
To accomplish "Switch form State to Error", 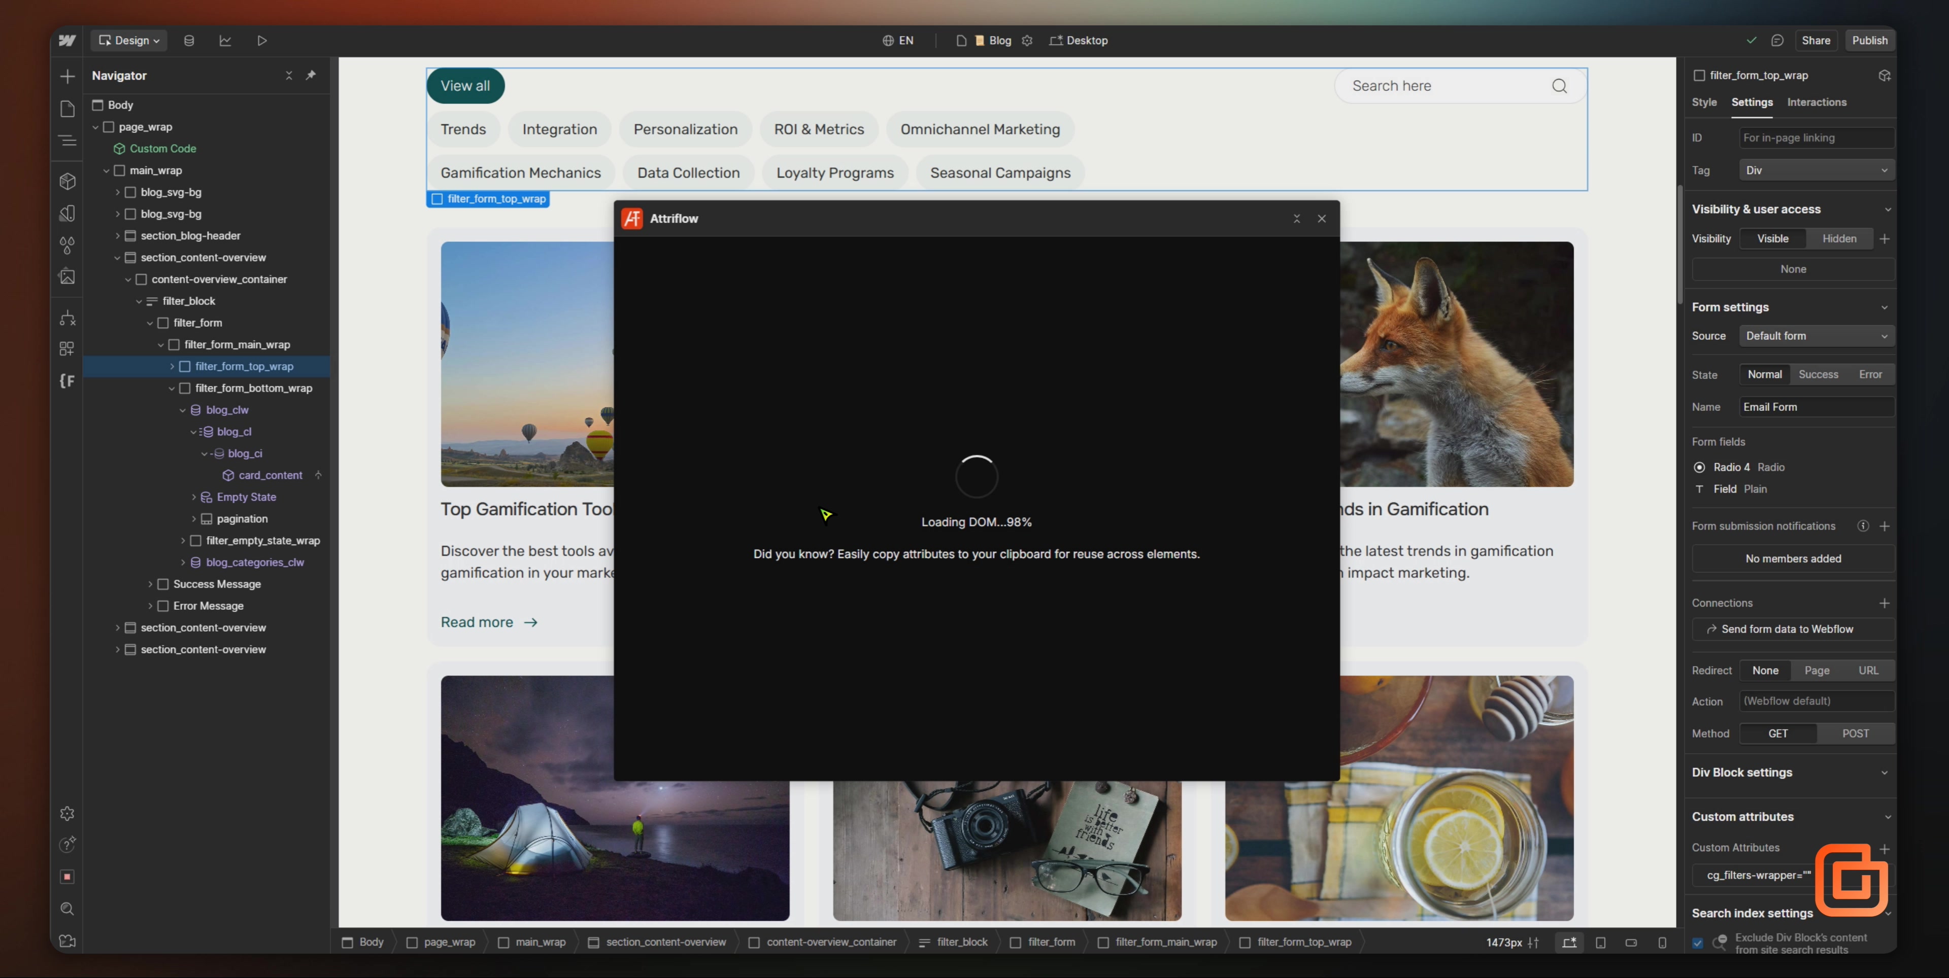I will point(1870,374).
